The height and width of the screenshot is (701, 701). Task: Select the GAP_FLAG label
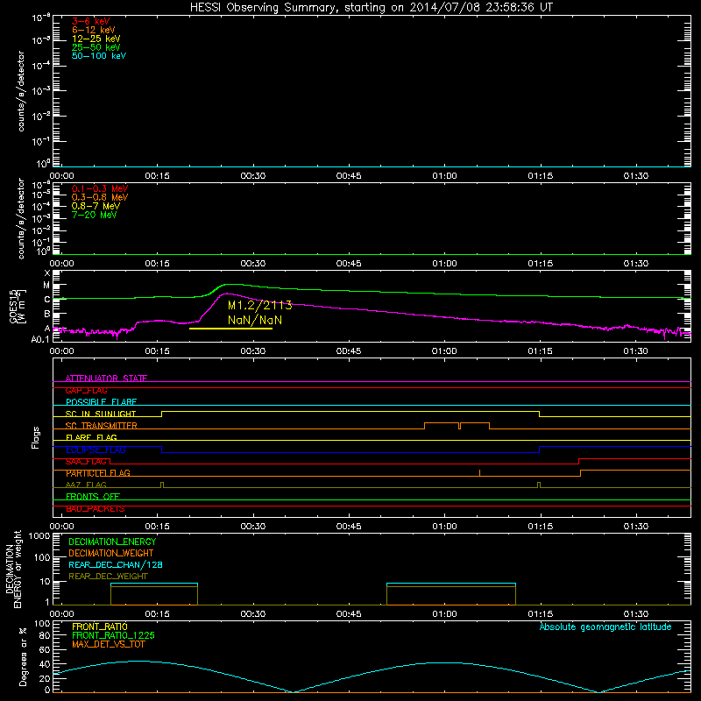87,390
